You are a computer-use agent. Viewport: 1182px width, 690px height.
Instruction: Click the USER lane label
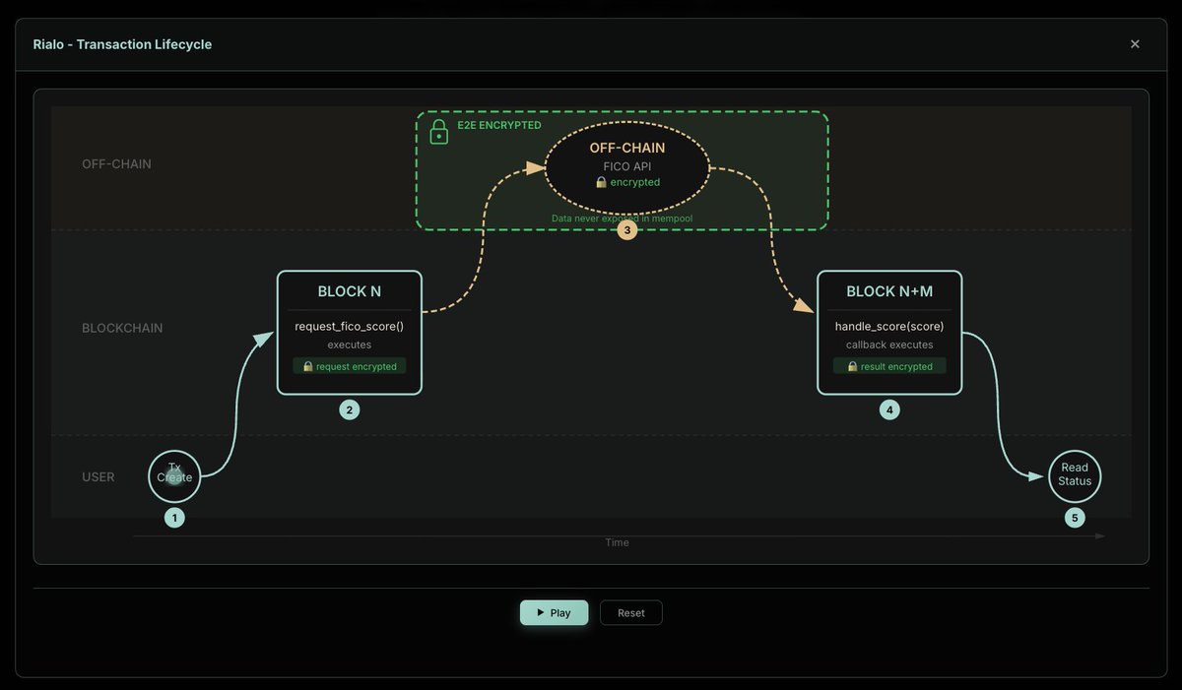pos(98,477)
